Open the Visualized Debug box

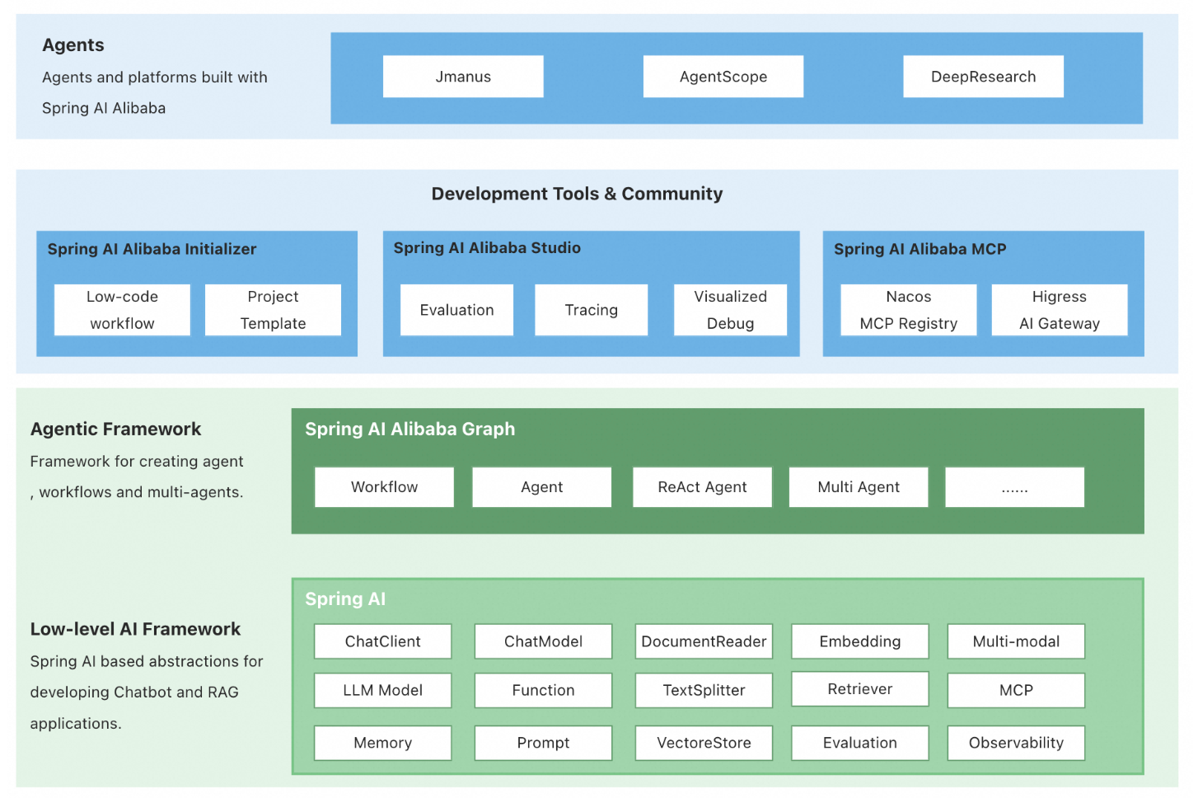[730, 310]
